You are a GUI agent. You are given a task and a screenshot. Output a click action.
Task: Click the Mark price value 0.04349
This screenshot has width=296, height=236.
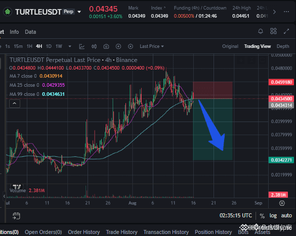click(x=137, y=16)
